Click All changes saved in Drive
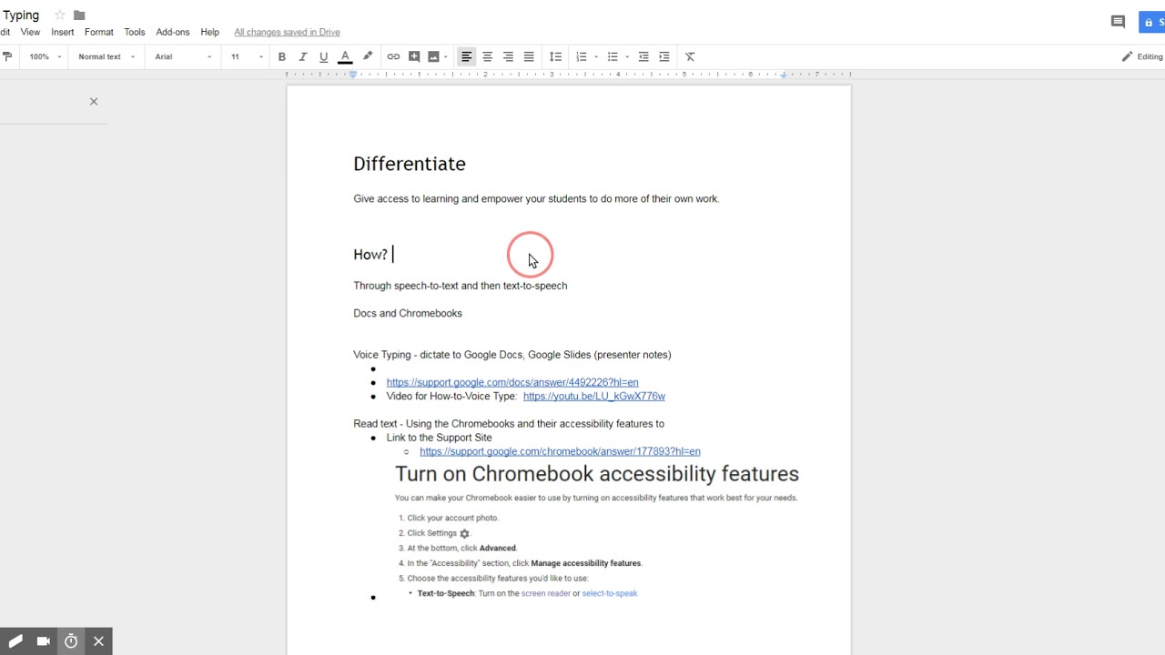The image size is (1165, 655). [287, 32]
